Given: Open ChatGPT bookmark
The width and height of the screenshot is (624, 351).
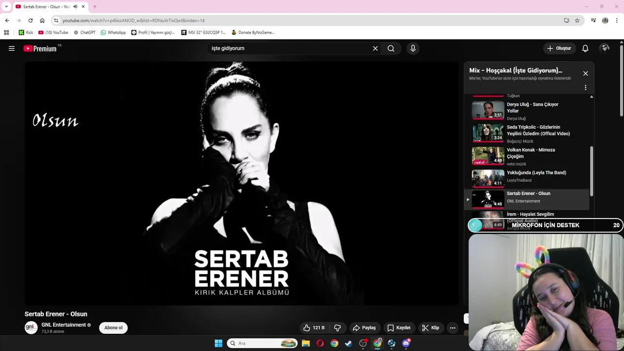Looking at the screenshot, I should click(84, 33).
